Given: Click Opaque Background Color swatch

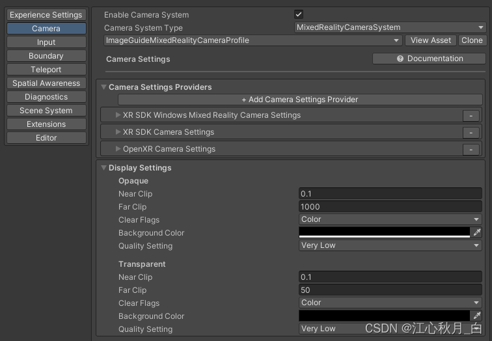Looking at the screenshot, I should point(385,232).
